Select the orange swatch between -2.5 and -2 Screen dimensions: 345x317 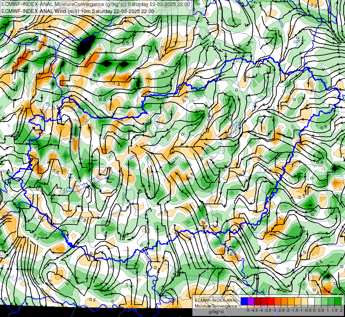point(284,302)
